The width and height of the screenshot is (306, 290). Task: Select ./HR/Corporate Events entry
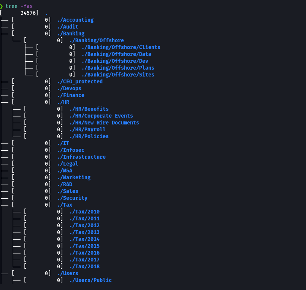click(x=101, y=116)
